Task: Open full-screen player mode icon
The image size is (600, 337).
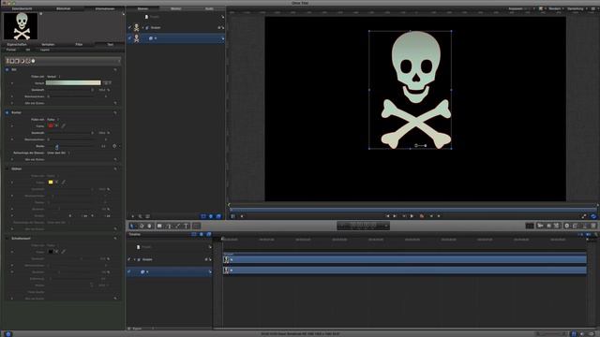Action: tap(584, 216)
